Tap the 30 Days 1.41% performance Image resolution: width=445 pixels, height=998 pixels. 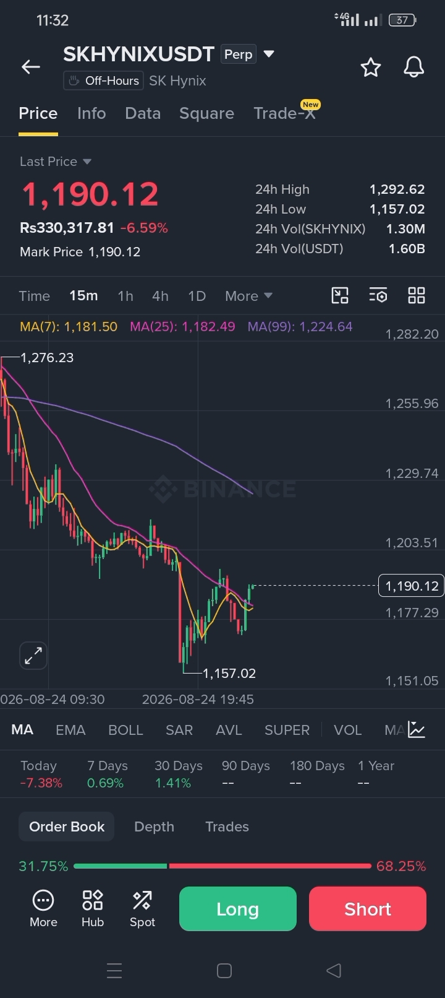[x=178, y=774]
